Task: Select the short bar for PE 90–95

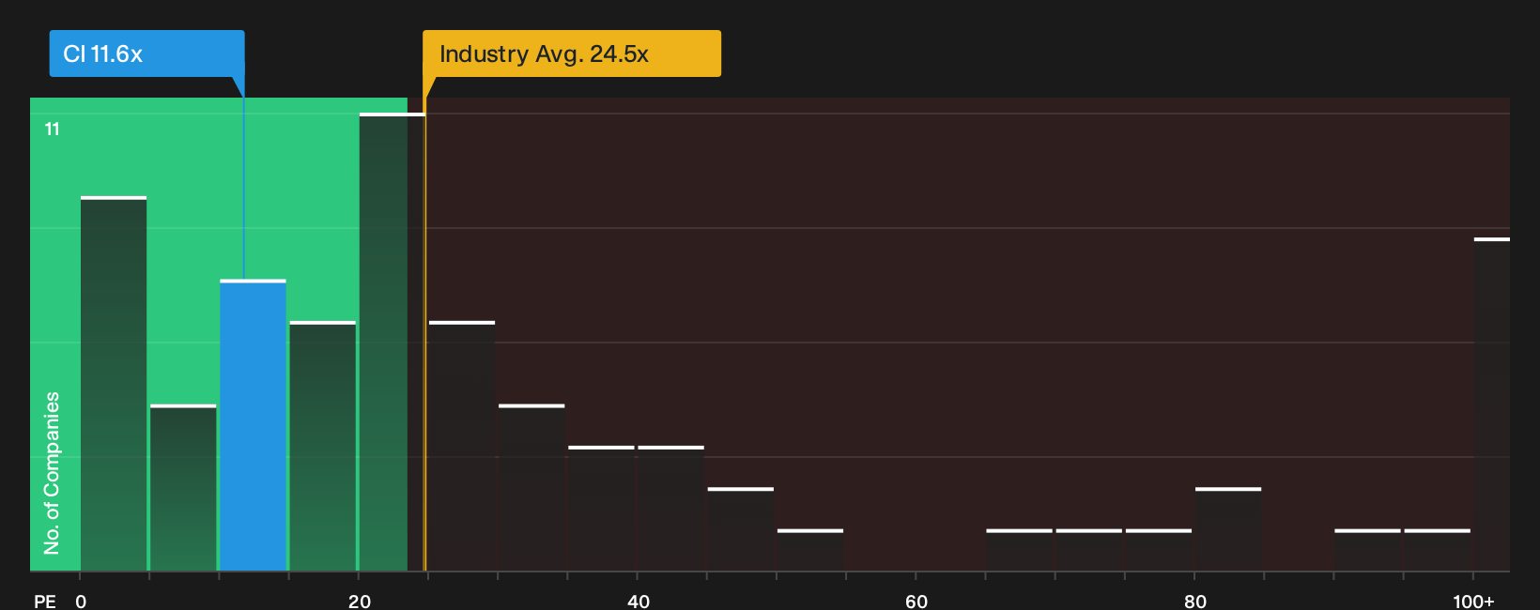Action: (x=1367, y=550)
